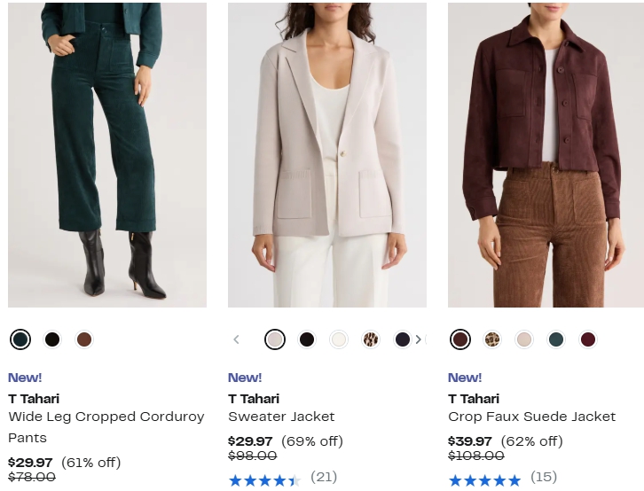
Task: Pick ivory white swatch for Sweater Jacket
Action: point(339,339)
